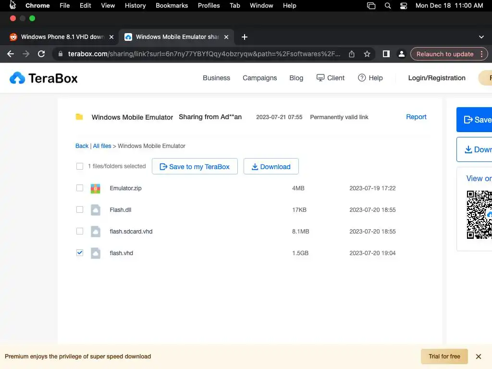Uncheck the flash.vhd checkbox

point(80,253)
